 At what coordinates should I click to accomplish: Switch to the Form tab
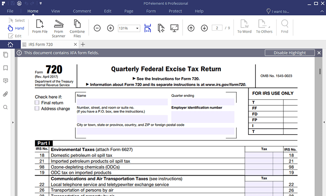(x=151, y=11)
